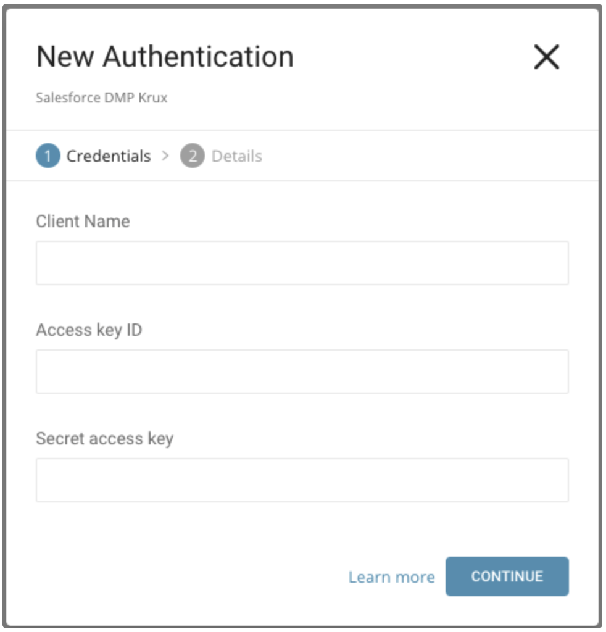Close the New Authentication dialog
Image resolution: width=606 pixels, height=632 pixels.
point(546,57)
